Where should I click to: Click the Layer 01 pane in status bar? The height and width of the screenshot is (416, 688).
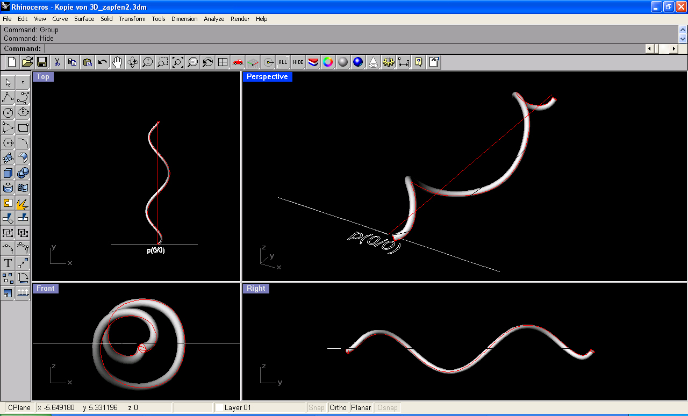(x=260, y=408)
